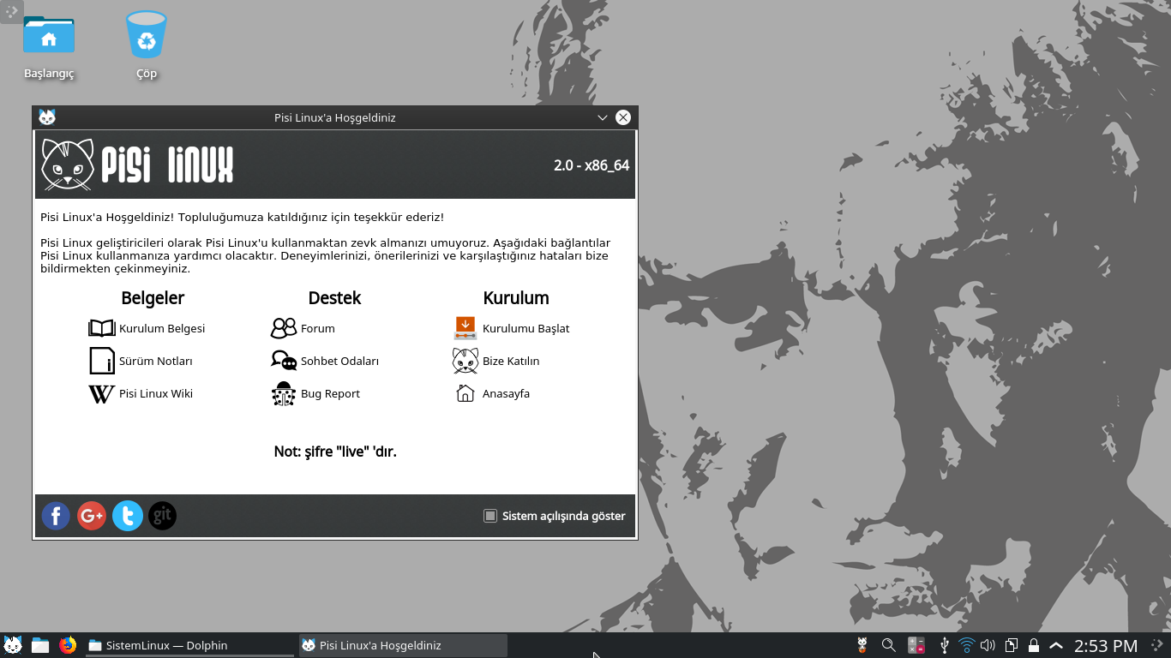Toggle 'Sistem açılışında göster' checkbox
The height and width of the screenshot is (658, 1171).
pyautogui.click(x=490, y=516)
